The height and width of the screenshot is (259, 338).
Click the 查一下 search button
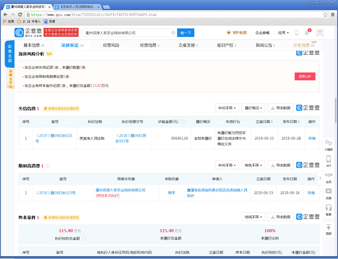[x=185, y=33]
